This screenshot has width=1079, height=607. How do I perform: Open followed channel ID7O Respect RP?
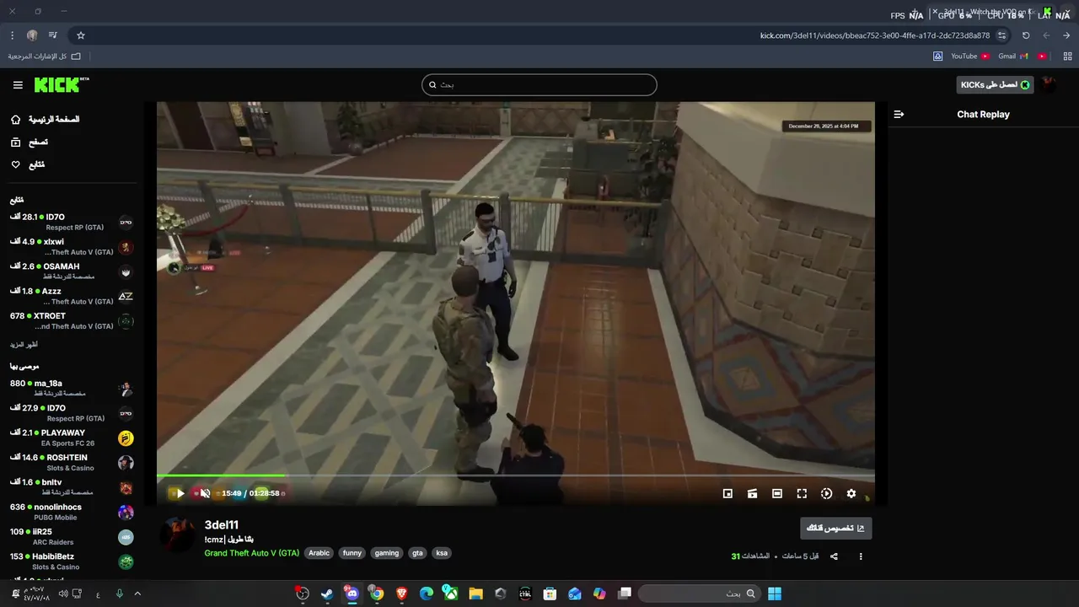coord(72,222)
